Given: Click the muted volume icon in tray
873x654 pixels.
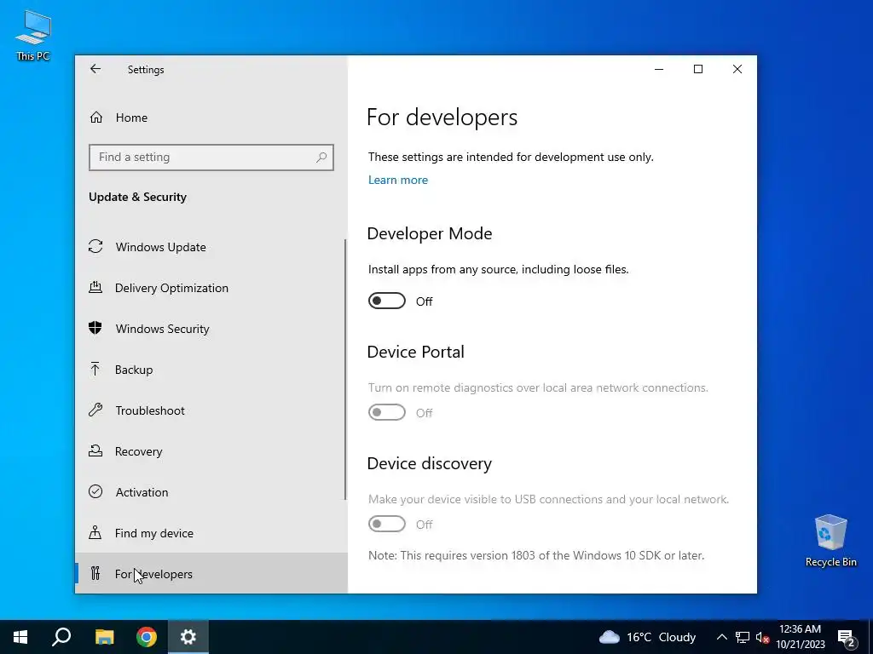Looking at the screenshot, I should point(762,637).
